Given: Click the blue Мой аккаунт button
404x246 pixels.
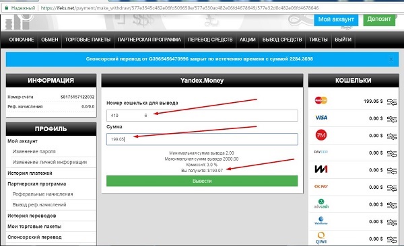Looking at the screenshot, I should tap(336, 19).
